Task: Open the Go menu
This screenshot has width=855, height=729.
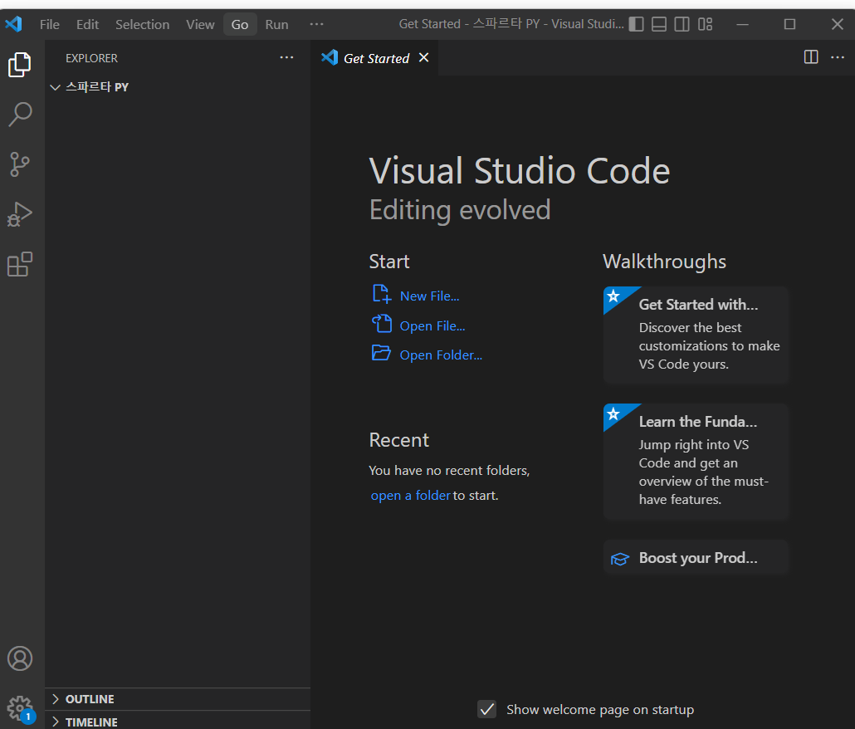Action: coord(240,25)
